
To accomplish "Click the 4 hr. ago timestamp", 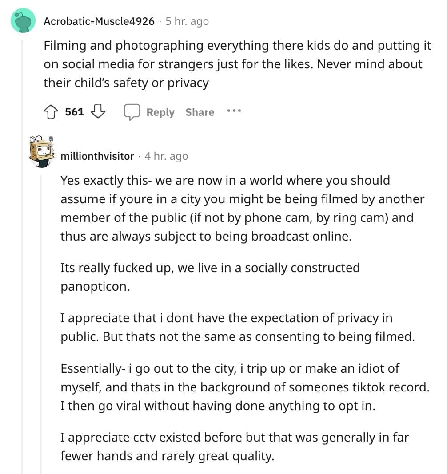I will pos(166,156).
